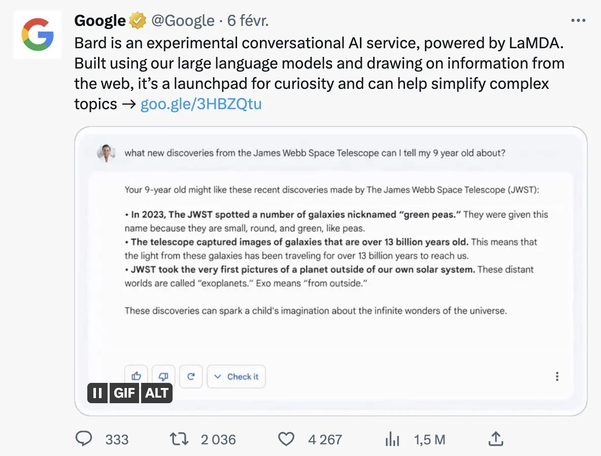Open the tweet's three-dot more menu

(x=578, y=21)
